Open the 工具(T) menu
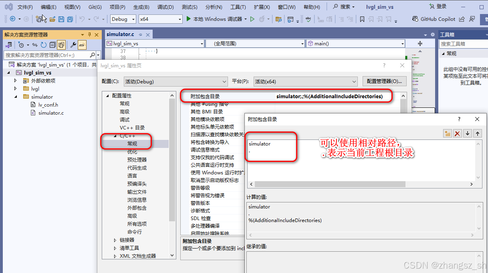The image size is (488, 273). tap(238, 7)
